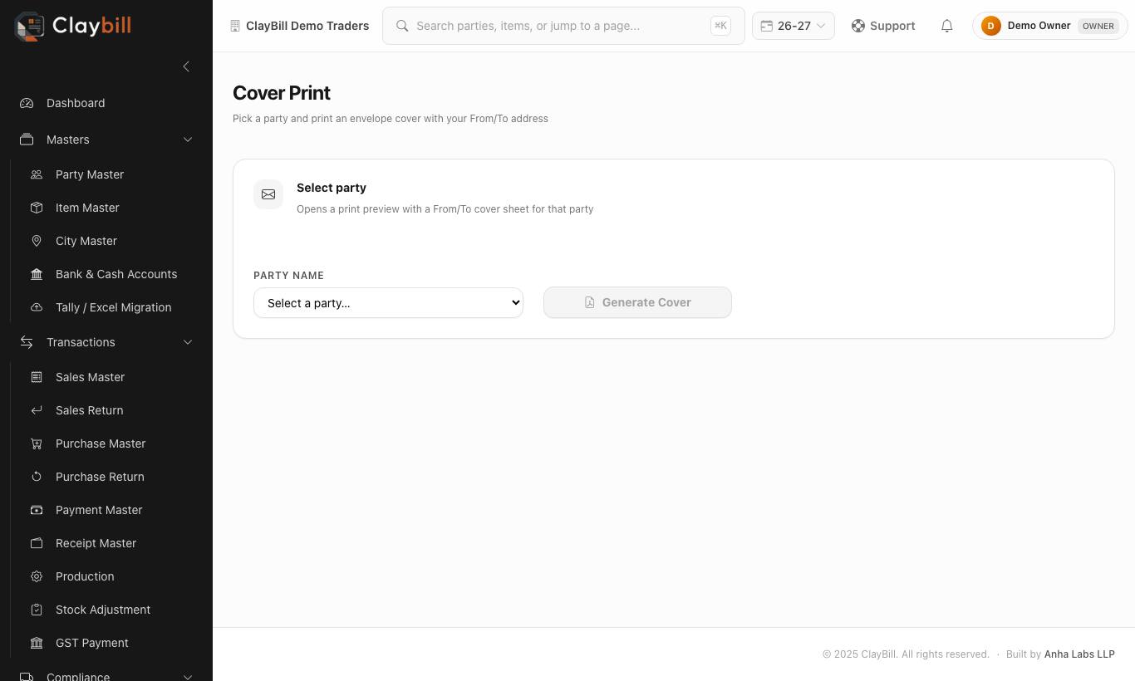Screen dimensions: 1135x681
Task: Click the Party Master people icon
Action: coord(37,174)
